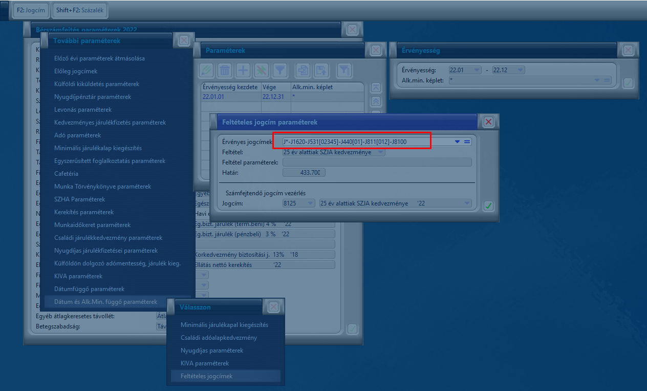The width and height of the screenshot is (647, 391).
Task: Open Nyugdíjpénztár paraméterek
Action: (93, 97)
